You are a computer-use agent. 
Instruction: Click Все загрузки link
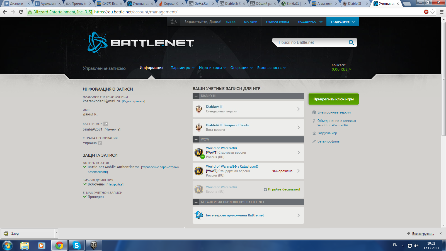[423, 234]
